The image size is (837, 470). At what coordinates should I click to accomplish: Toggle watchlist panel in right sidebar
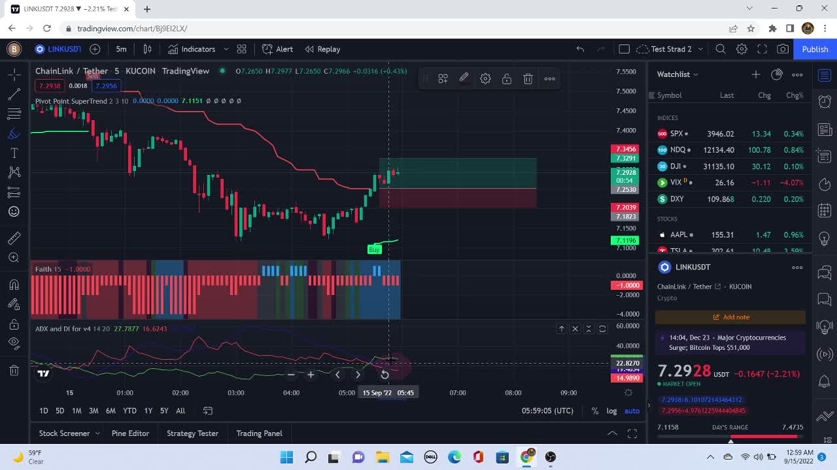pyautogui.click(x=825, y=75)
